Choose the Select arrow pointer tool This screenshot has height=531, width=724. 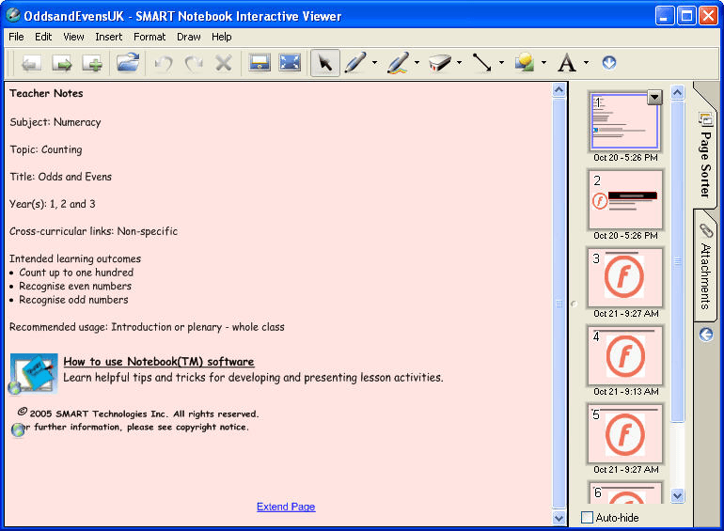click(x=324, y=63)
